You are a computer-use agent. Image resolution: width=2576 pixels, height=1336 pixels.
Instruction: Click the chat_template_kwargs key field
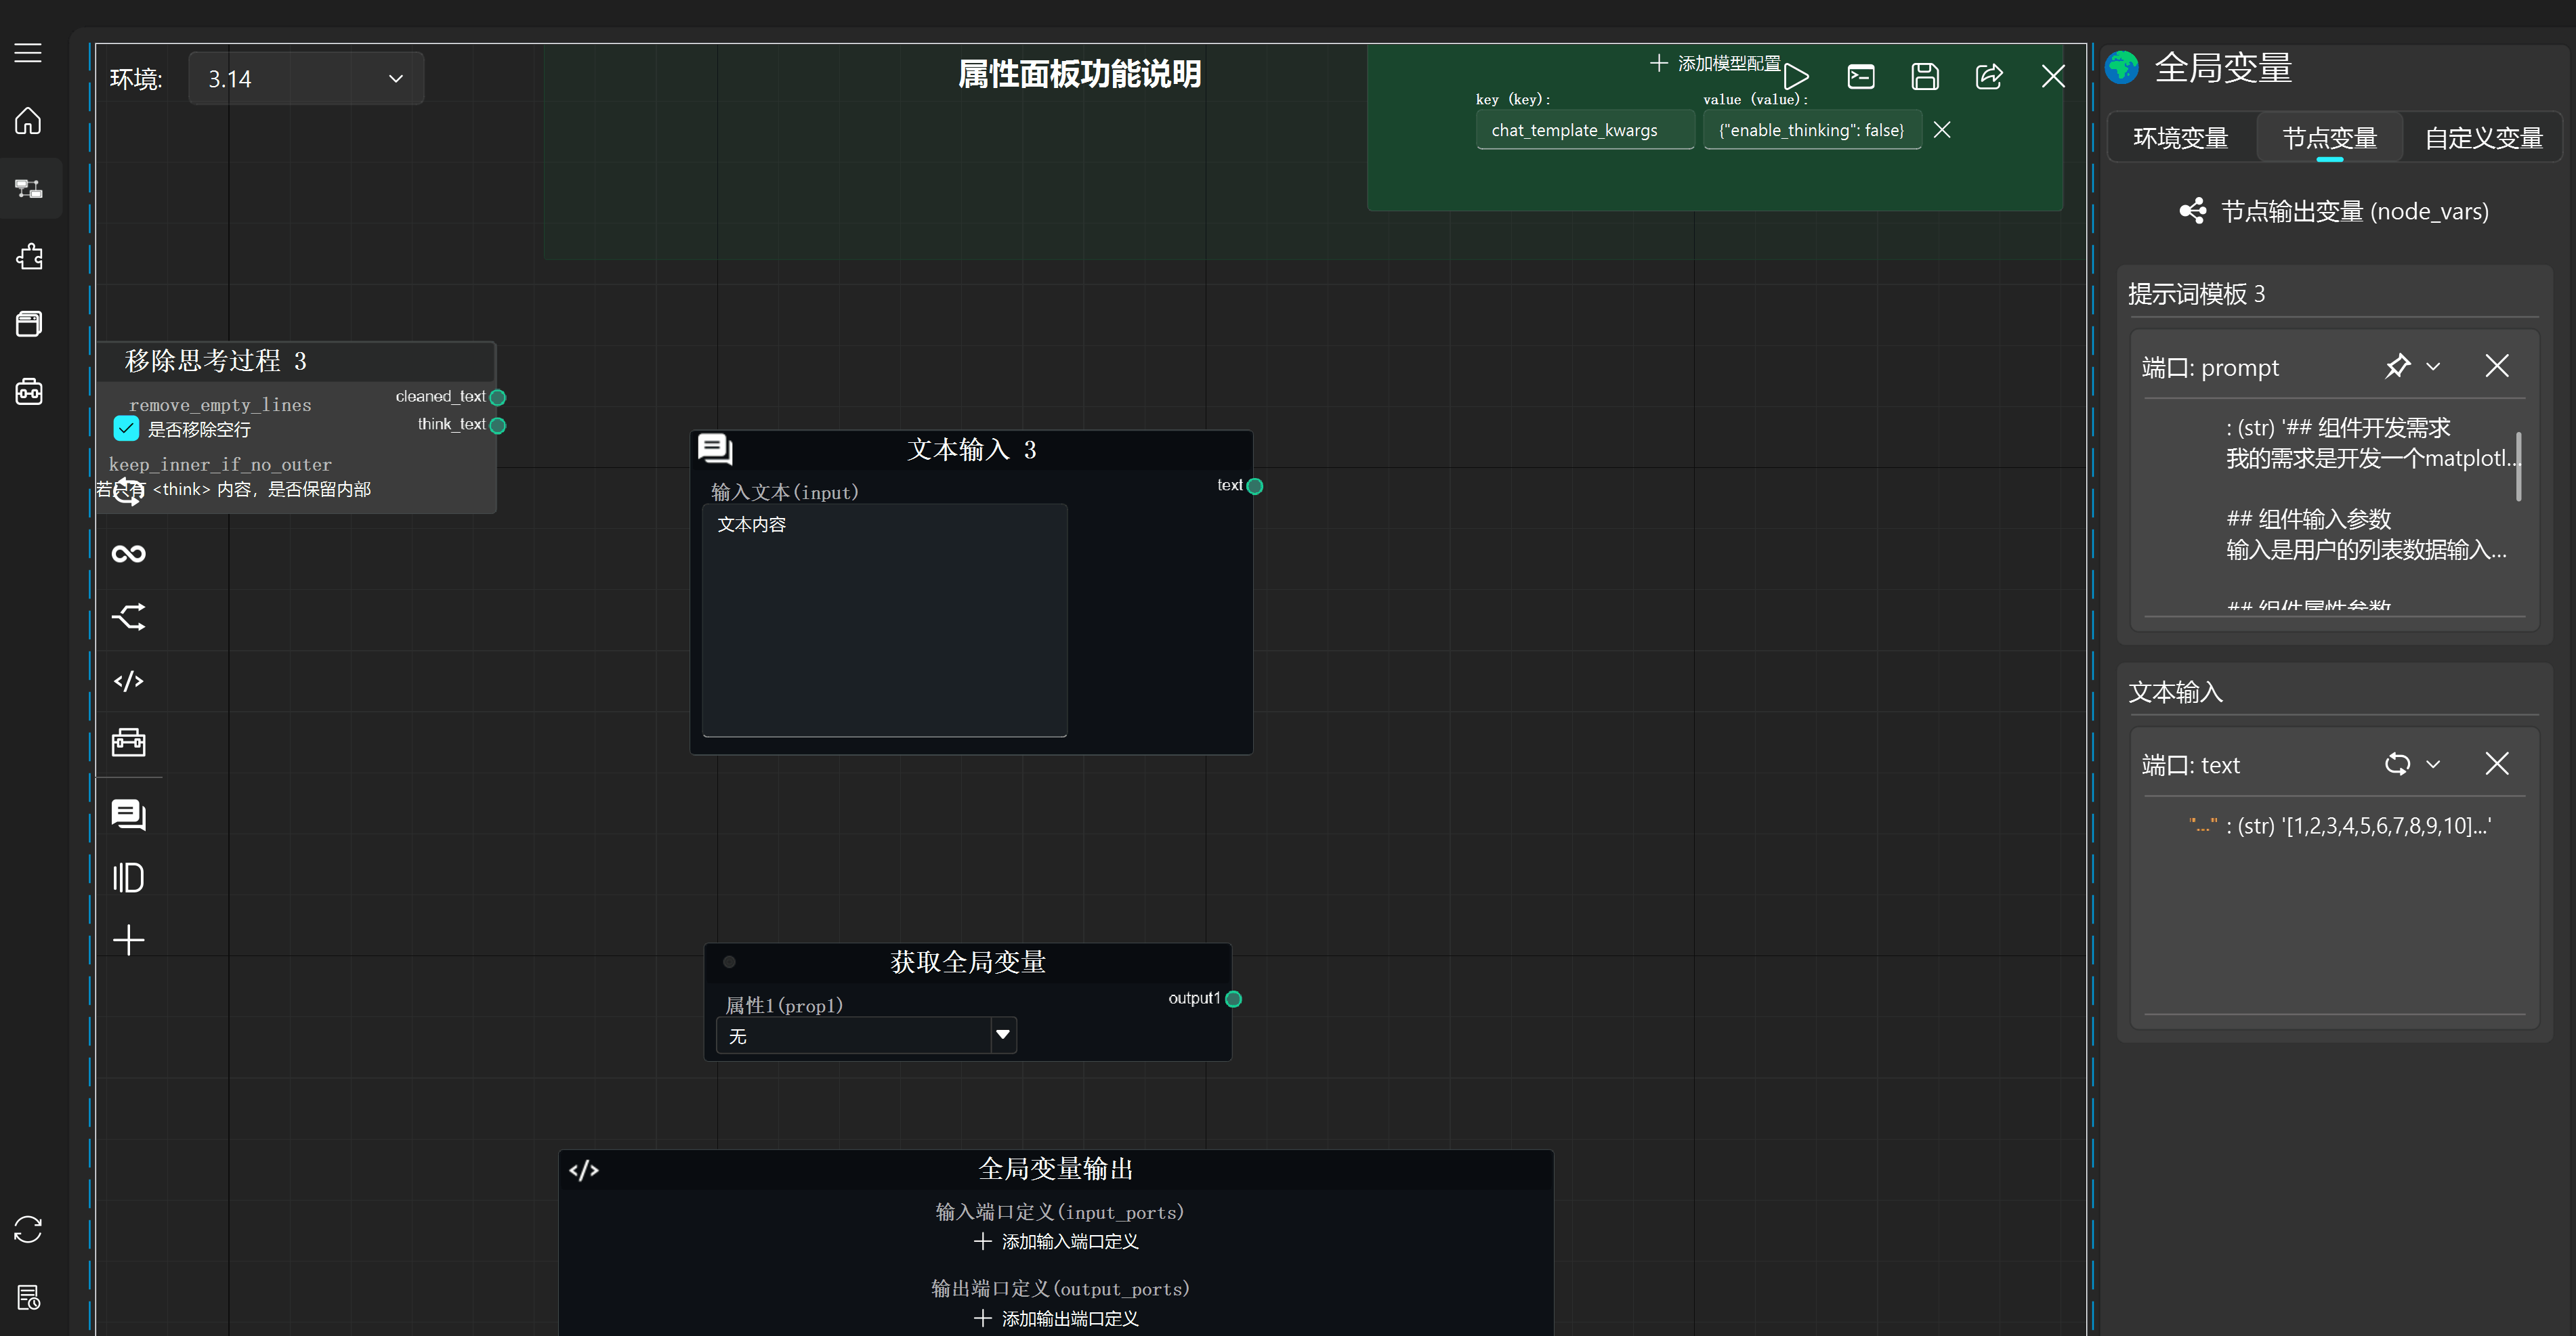(x=1585, y=130)
